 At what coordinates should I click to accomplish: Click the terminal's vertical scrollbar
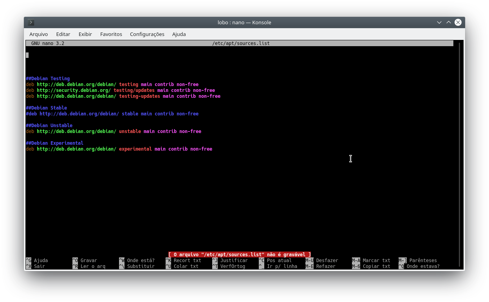(460, 155)
